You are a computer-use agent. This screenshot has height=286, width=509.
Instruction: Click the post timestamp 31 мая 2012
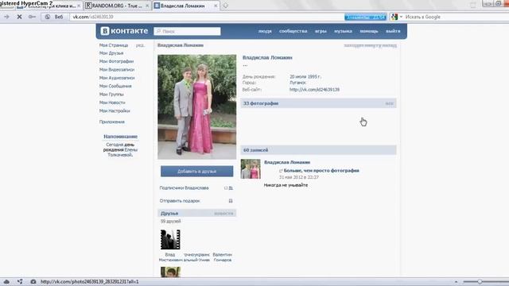(x=299, y=177)
